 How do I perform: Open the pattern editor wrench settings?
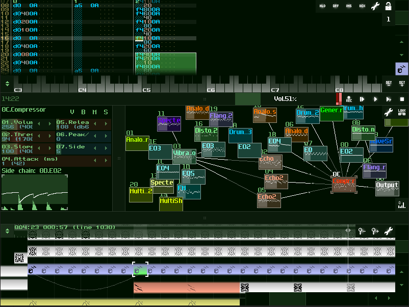[375, 6]
